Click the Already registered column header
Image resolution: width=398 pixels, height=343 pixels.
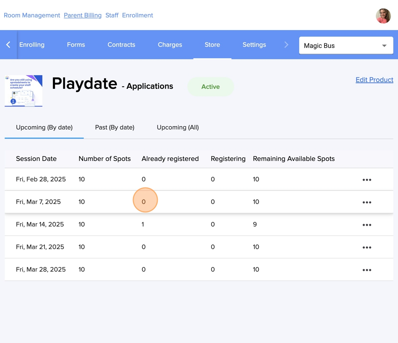[x=170, y=159]
